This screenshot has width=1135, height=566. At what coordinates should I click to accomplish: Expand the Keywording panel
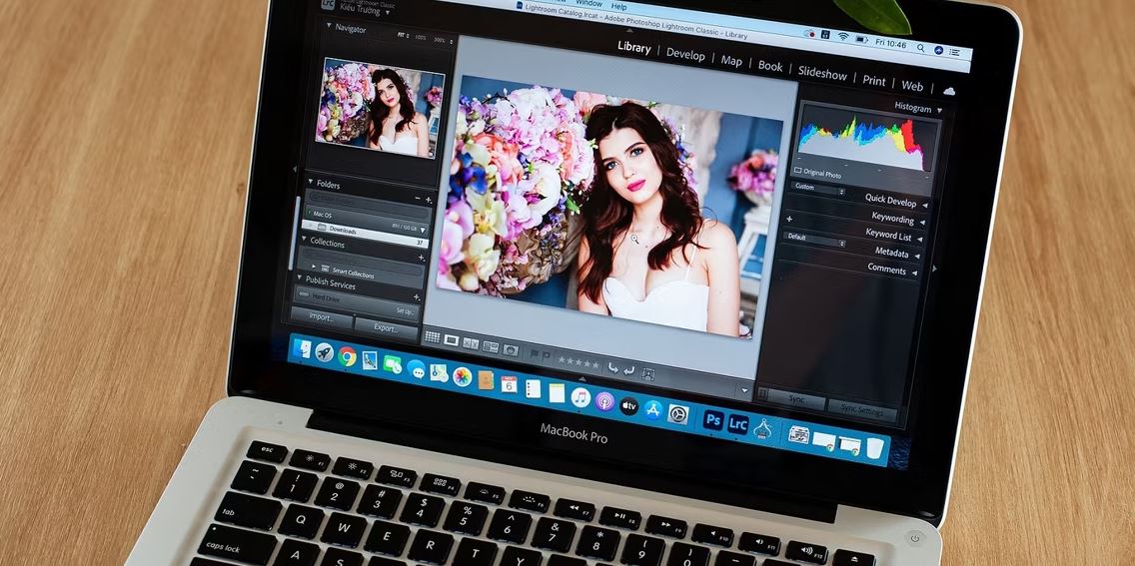921,222
